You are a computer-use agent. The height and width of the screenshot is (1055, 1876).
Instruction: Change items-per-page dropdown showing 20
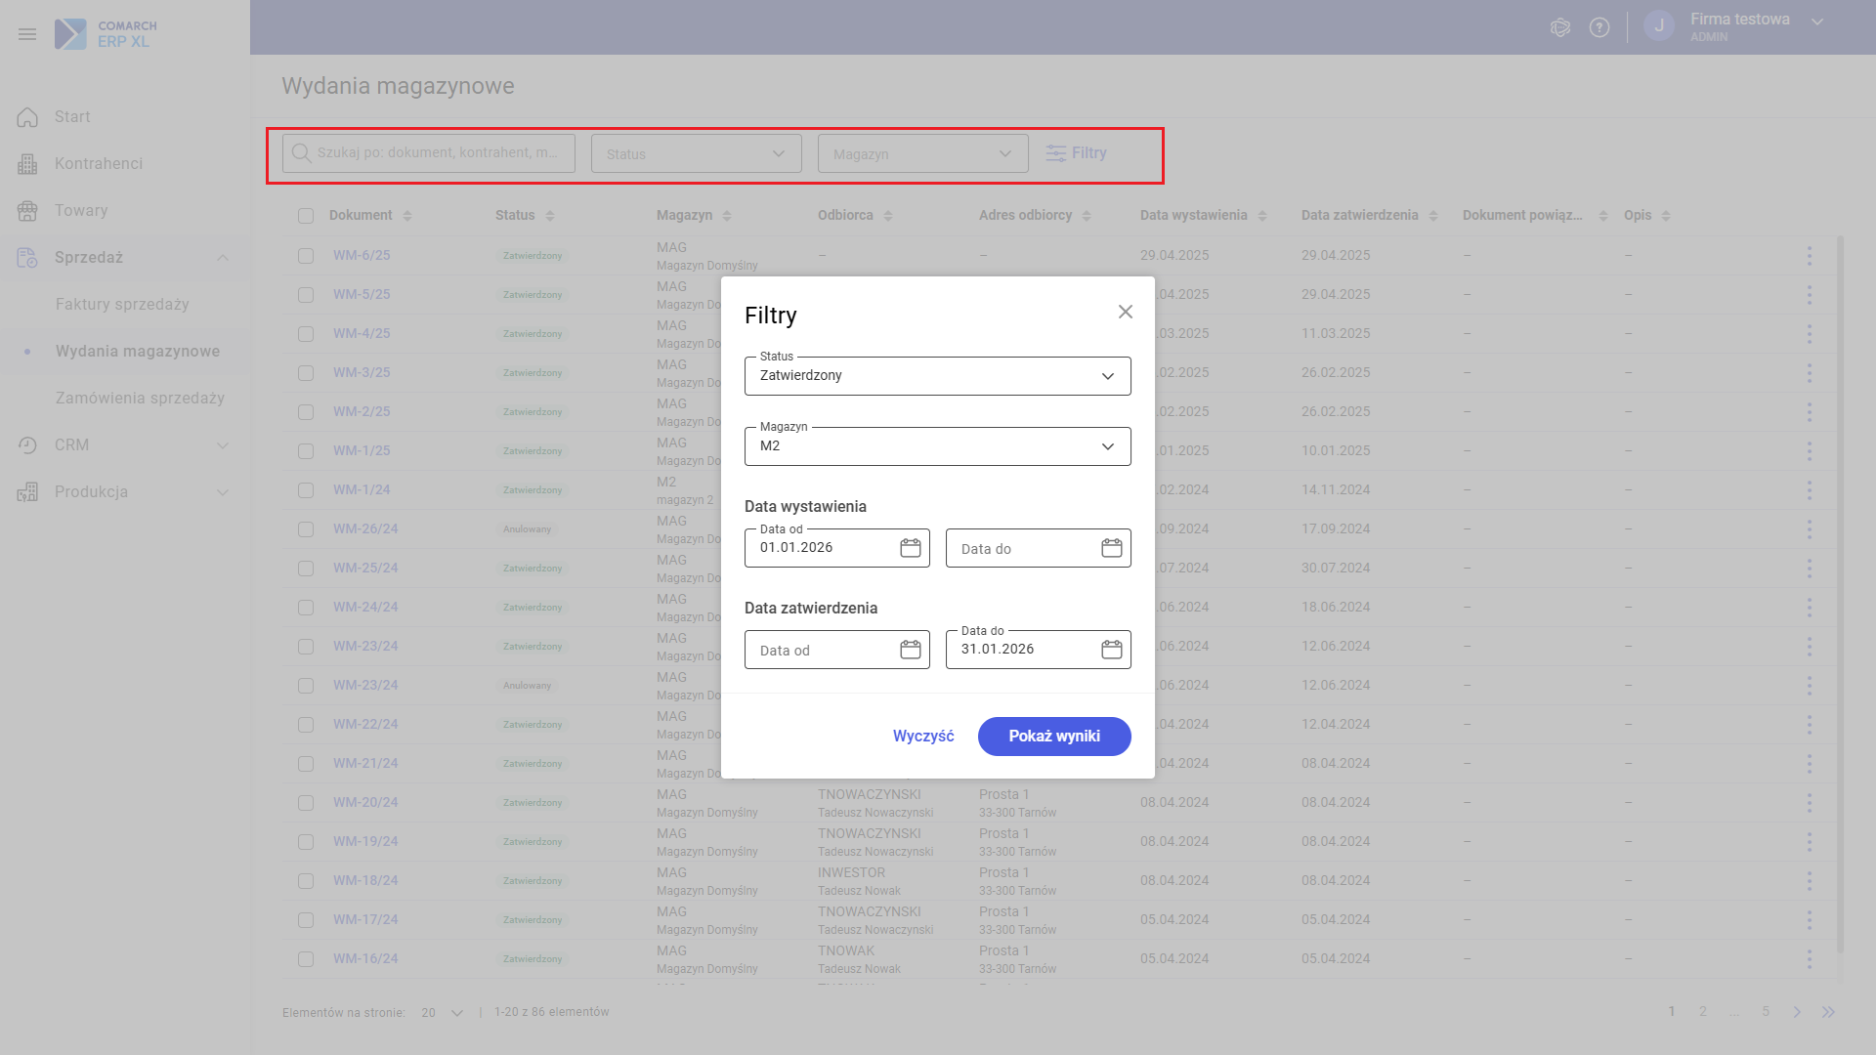pyautogui.click(x=443, y=1013)
